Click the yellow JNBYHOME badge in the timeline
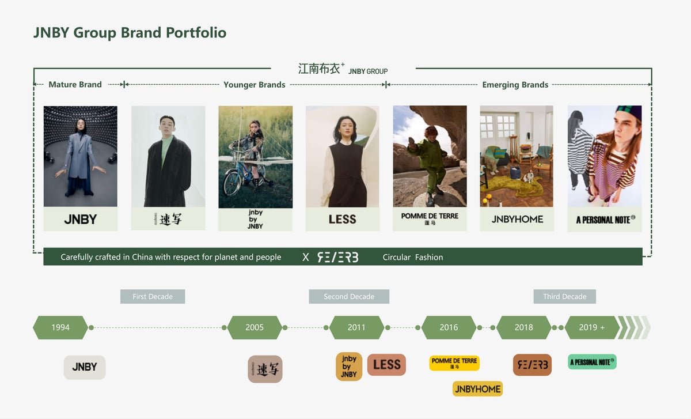 point(478,389)
